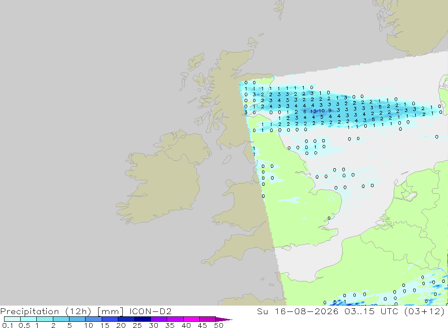Pick the 10–15 mm blue legend swatch

click(x=94, y=319)
